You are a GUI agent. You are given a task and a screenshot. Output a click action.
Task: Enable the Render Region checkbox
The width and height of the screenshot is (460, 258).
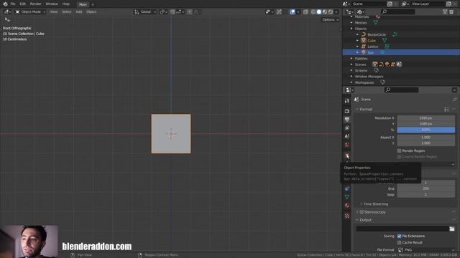pos(400,151)
